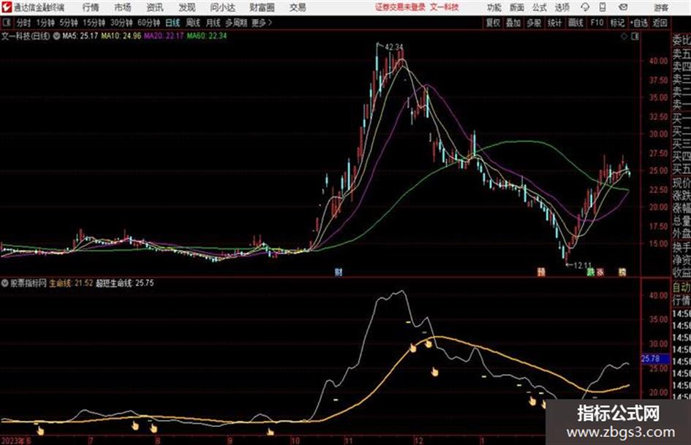Open F10 company info
Image resolution: width=691 pixels, height=445 pixels.
point(597,23)
